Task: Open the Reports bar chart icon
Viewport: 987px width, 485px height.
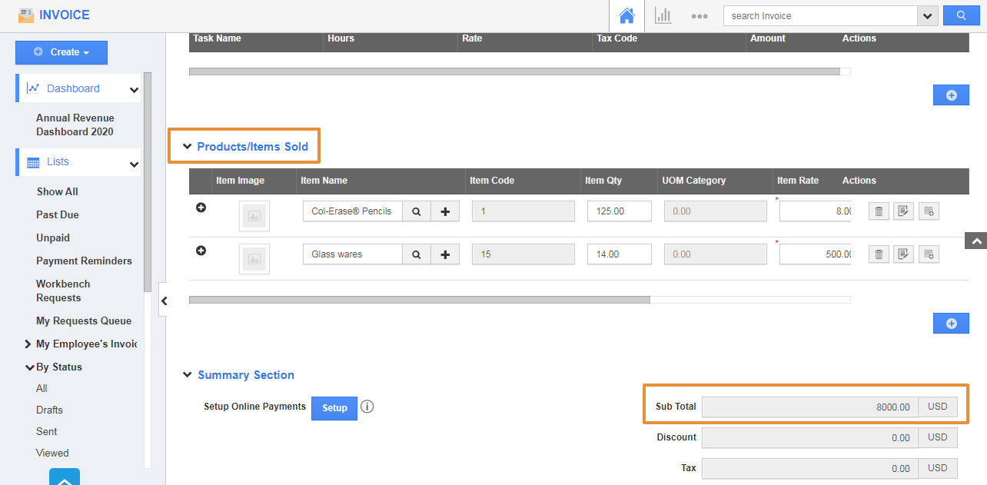Action: pyautogui.click(x=663, y=16)
